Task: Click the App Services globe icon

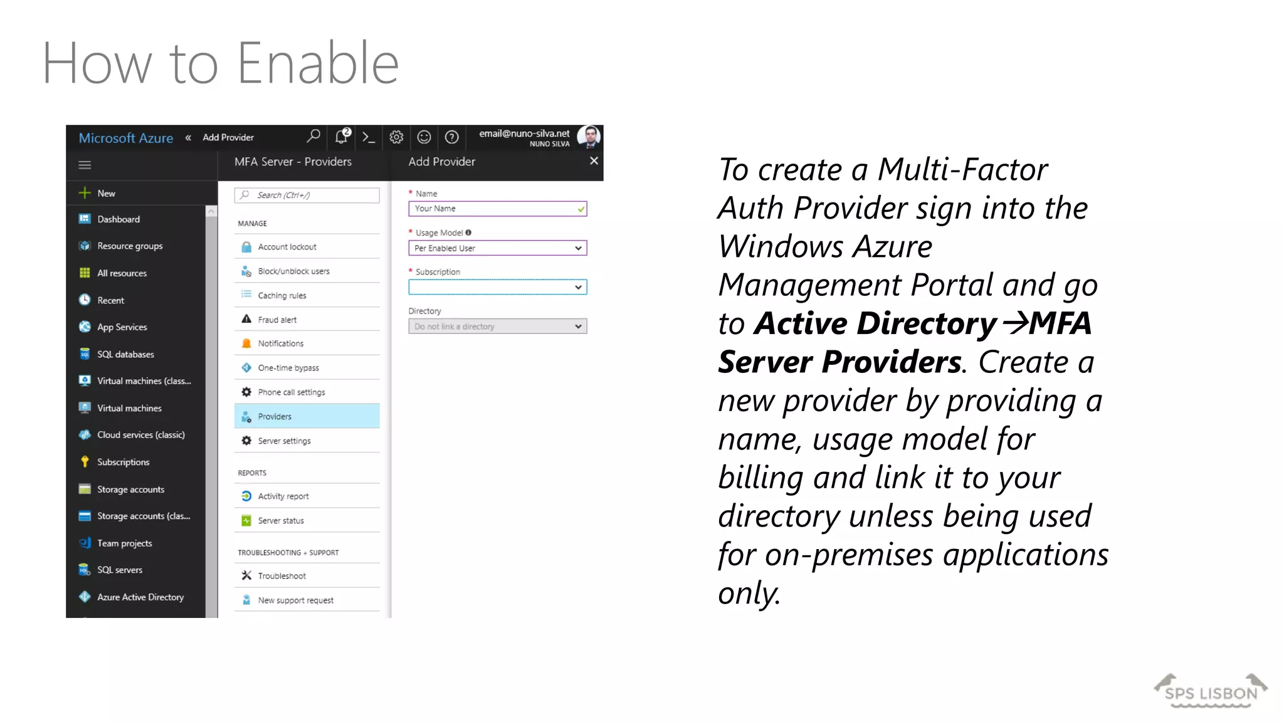Action: [x=85, y=327]
